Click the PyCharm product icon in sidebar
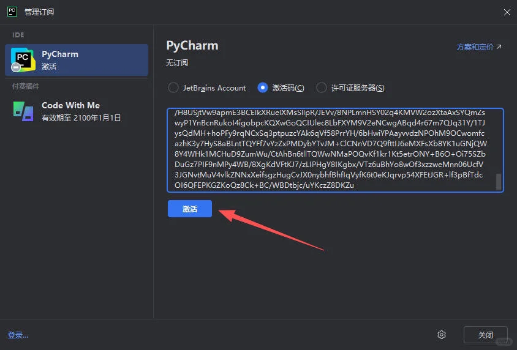 23,59
